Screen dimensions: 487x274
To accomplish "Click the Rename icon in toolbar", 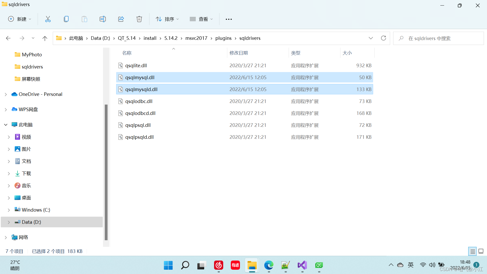I will [x=103, y=19].
